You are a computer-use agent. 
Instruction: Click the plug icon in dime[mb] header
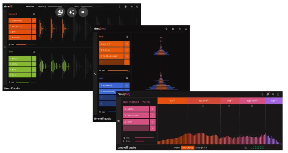pyautogui.click(x=262, y=94)
